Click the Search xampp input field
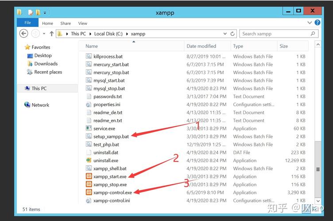 tap(279, 34)
